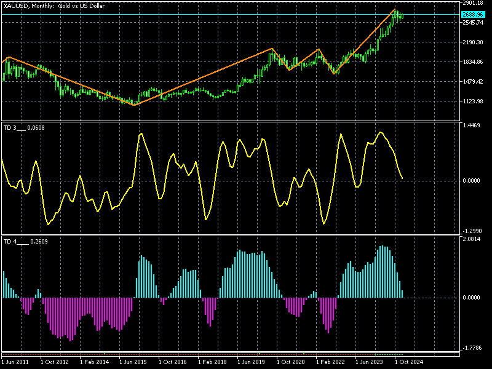Click the 1 Oct 2020 date label
This screenshot has height=369, width=492.
[290, 362]
